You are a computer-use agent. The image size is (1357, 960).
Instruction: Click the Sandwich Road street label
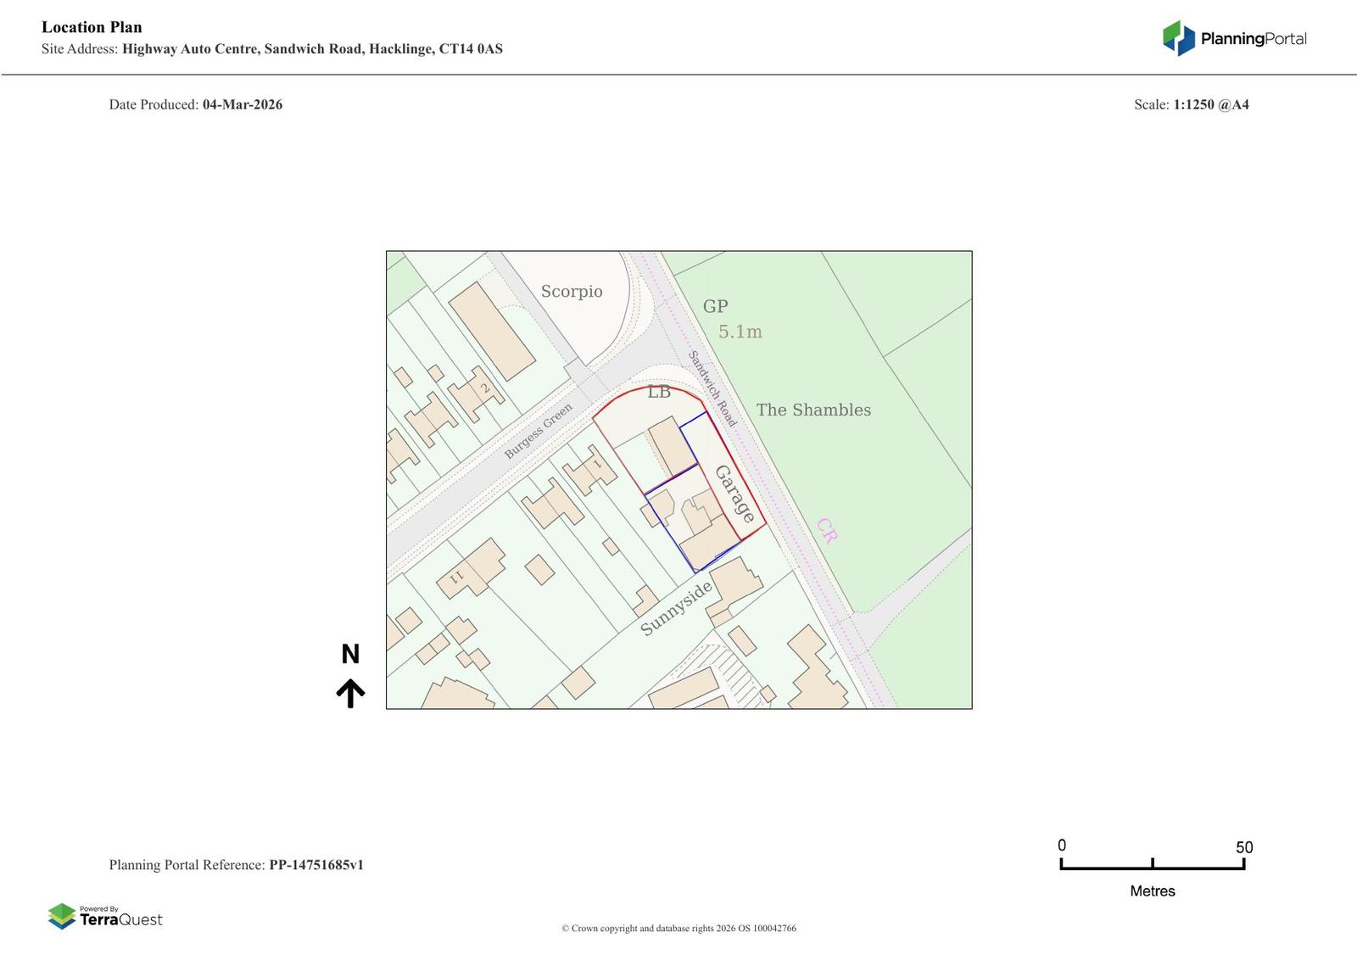coord(712,388)
